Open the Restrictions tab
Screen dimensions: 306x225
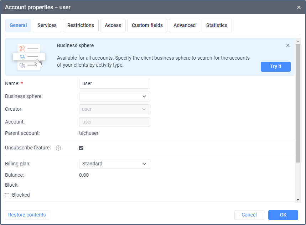[81, 26]
